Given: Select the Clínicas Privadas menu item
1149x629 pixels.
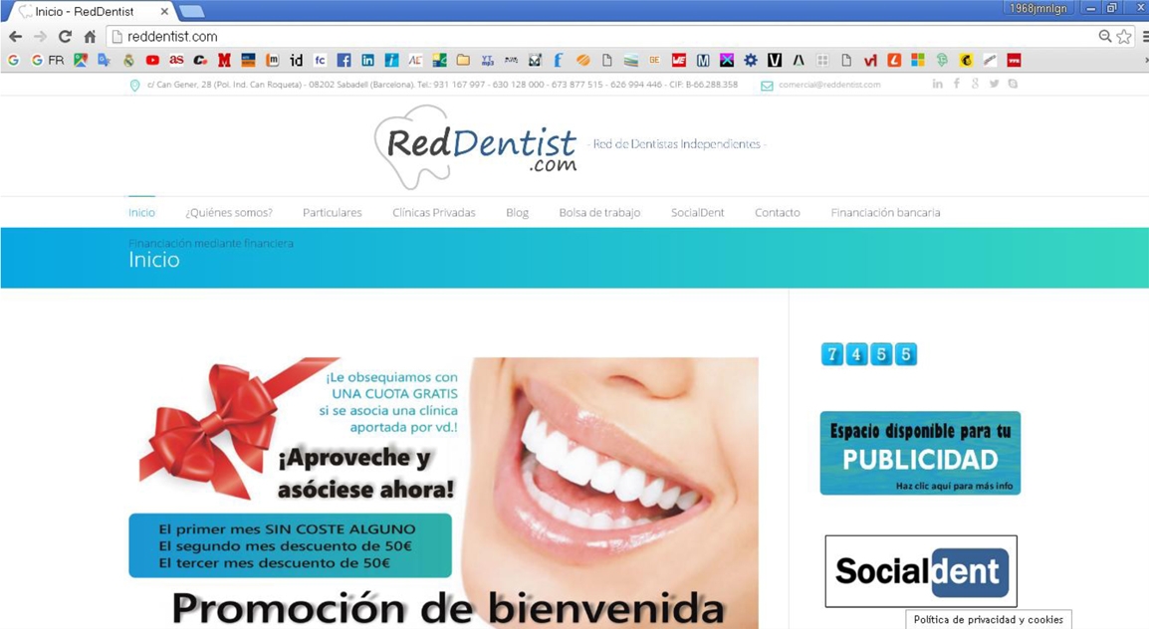Looking at the screenshot, I should [434, 213].
